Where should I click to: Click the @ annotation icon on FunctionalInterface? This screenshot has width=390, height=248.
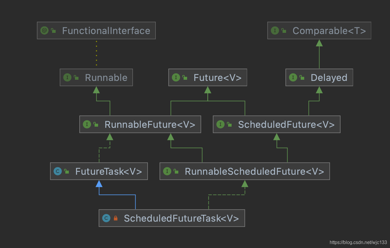tap(45, 30)
